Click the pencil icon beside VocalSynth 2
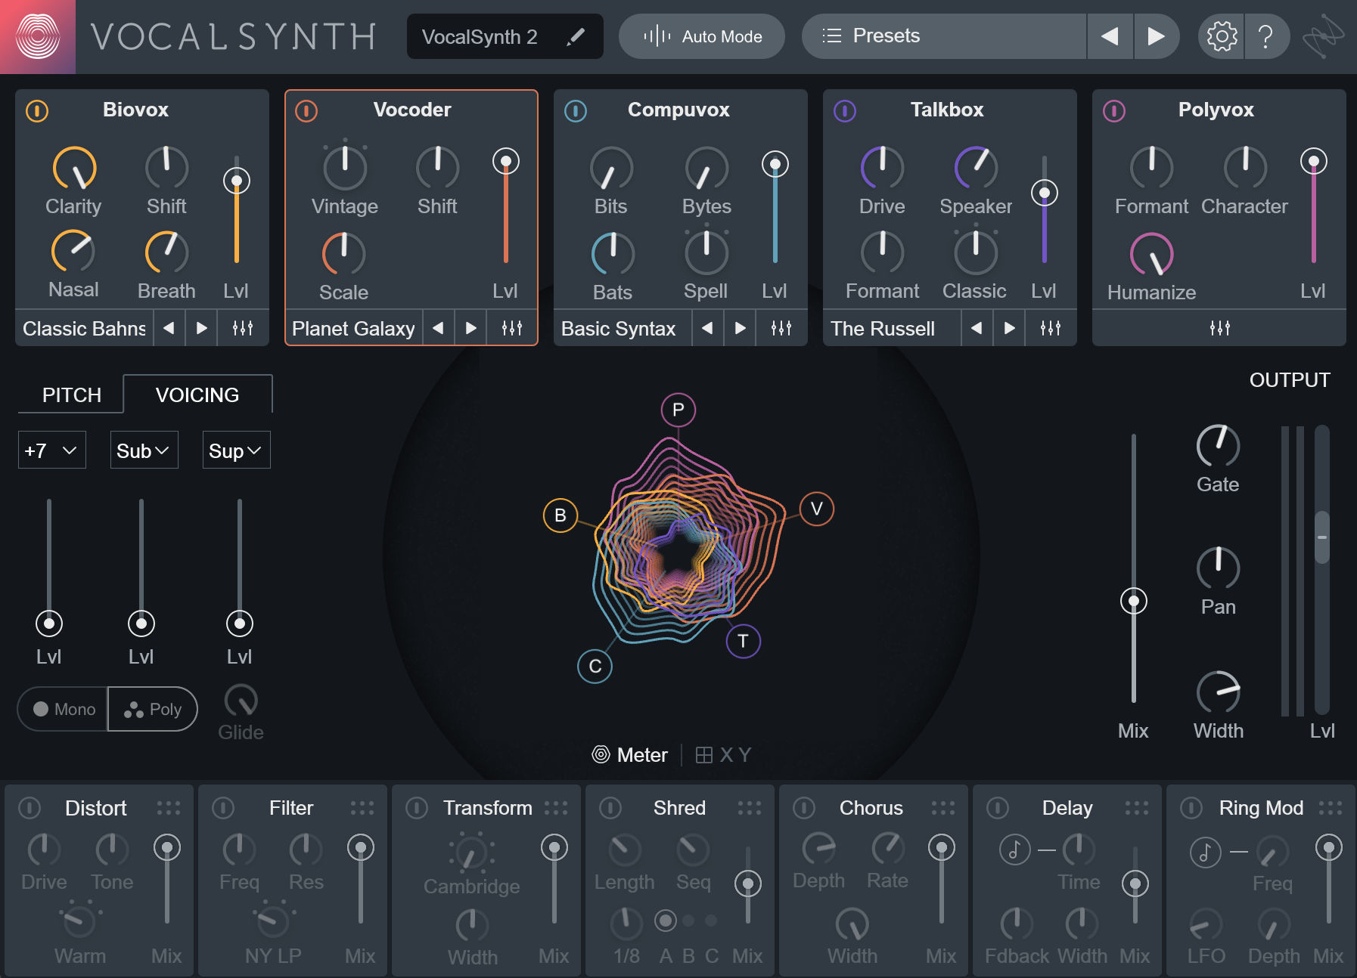Viewport: 1357px width, 978px height. coord(576,36)
